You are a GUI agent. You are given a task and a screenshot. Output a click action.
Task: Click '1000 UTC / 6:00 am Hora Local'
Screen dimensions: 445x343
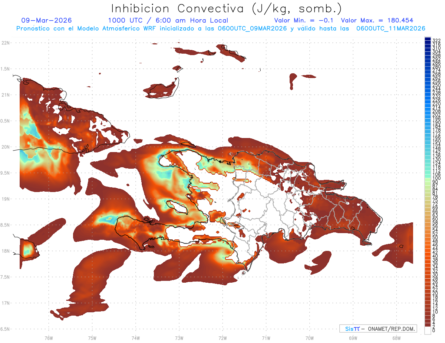pos(168,20)
